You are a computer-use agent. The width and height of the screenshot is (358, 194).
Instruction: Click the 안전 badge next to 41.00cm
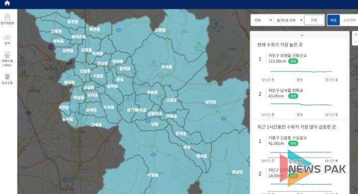tap(293, 143)
